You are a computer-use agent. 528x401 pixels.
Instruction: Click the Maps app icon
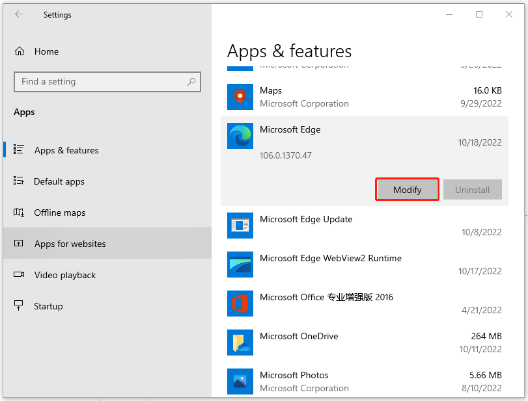pos(240,97)
